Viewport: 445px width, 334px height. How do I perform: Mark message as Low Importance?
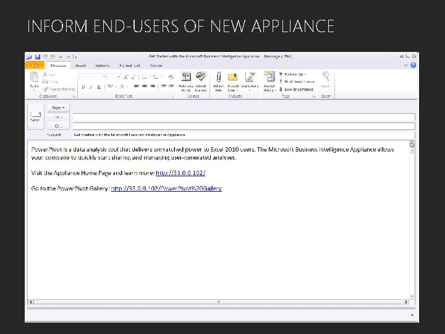click(296, 89)
